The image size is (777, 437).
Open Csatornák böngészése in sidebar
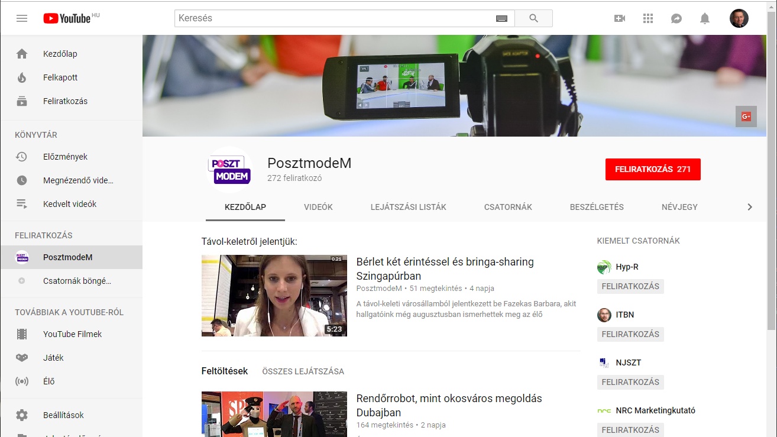click(x=71, y=281)
